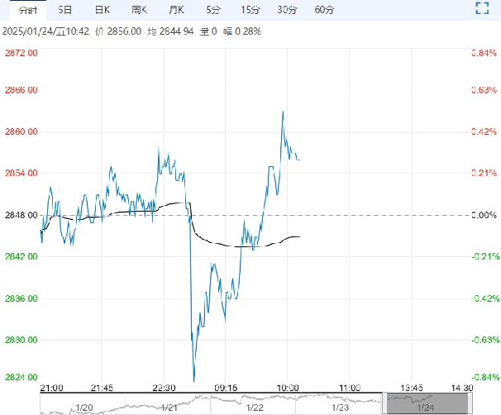This screenshot has height=415, width=501.
Task: Go to 1/23 in the timeline strip
Action: (341, 406)
